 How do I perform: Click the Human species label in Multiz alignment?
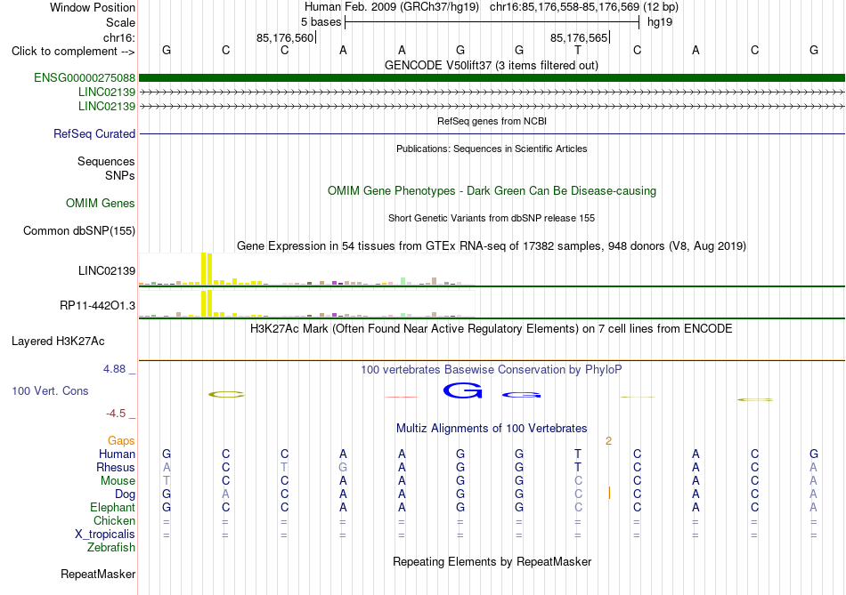pyautogui.click(x=117, y=454)
